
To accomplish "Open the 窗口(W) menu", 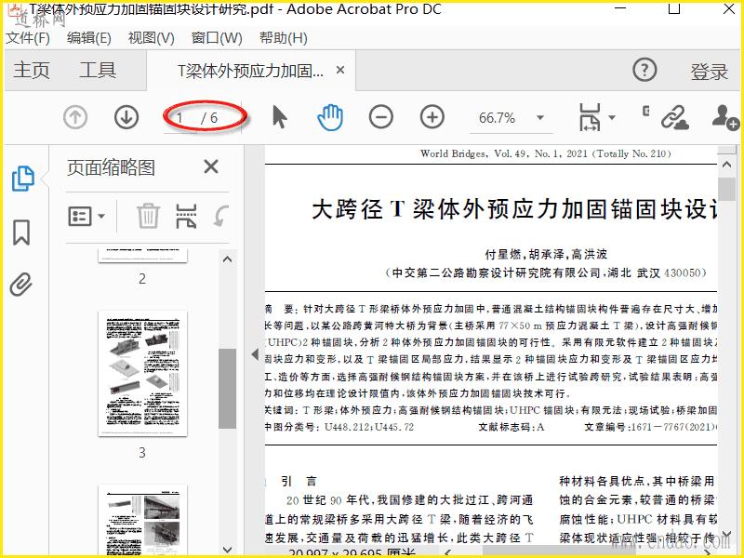I will [x=217, y=38].
